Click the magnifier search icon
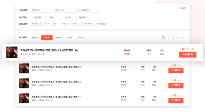 (163, 37)
